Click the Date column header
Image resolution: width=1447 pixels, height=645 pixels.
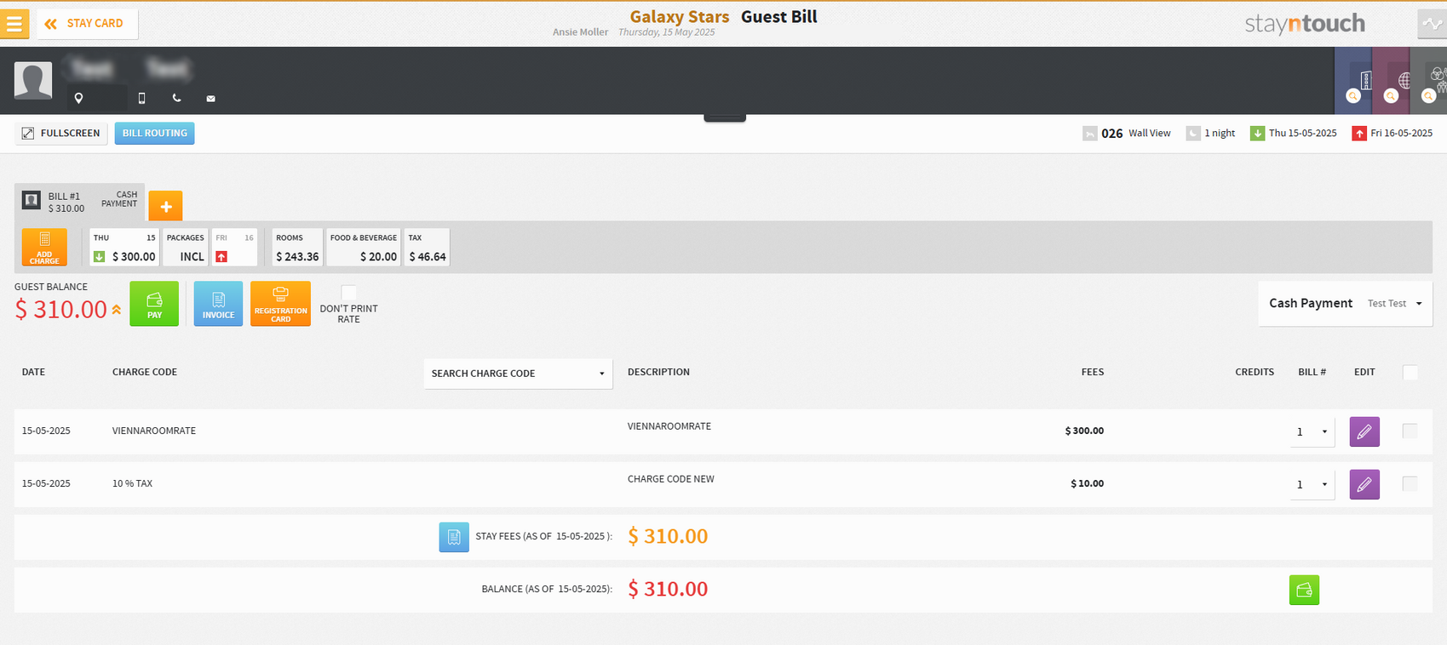[x=33, y=373]
